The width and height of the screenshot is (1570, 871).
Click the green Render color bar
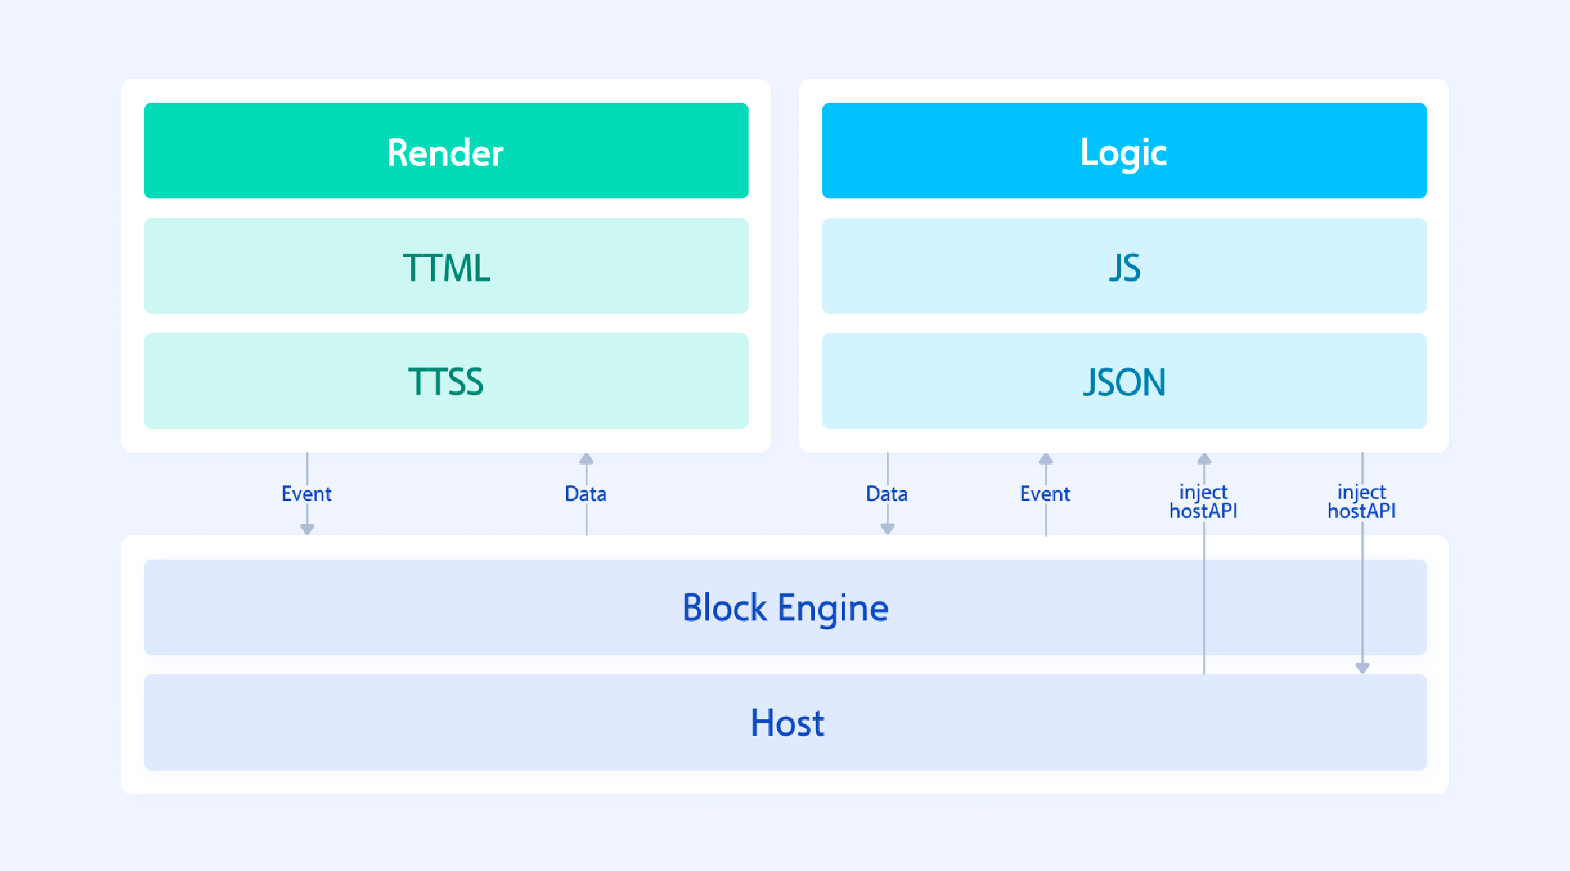445,150
